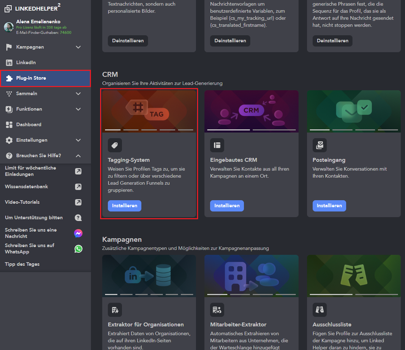Click the Eingebautes CRM card icon
This screenshot has width=405, height=350.
217,145
